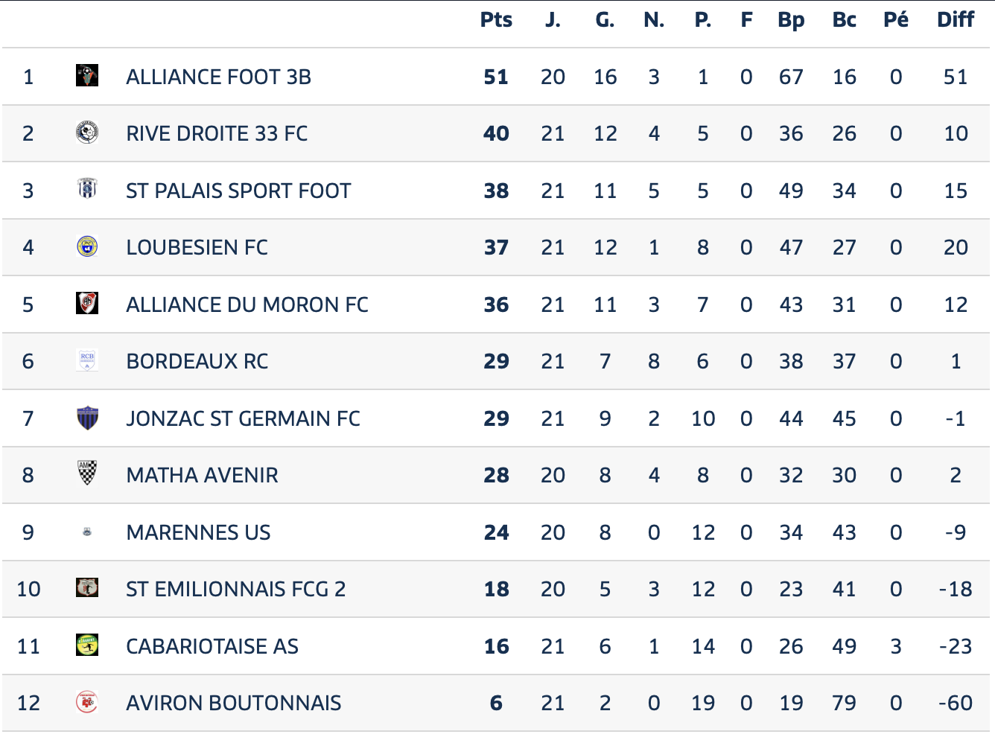Open the ALLIANCE FOOT 3B team page
The image size is (995, 743).
coord(218,77)
